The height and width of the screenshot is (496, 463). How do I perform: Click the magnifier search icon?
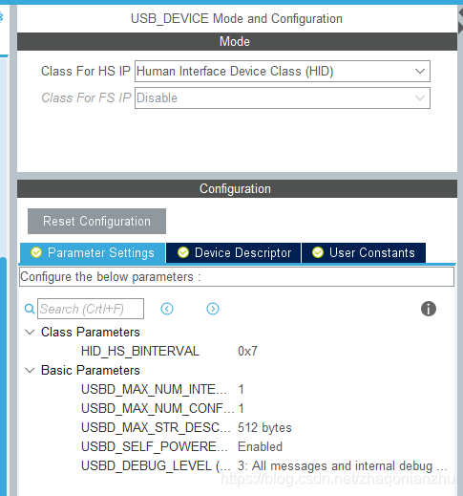[x=30, y=309]
